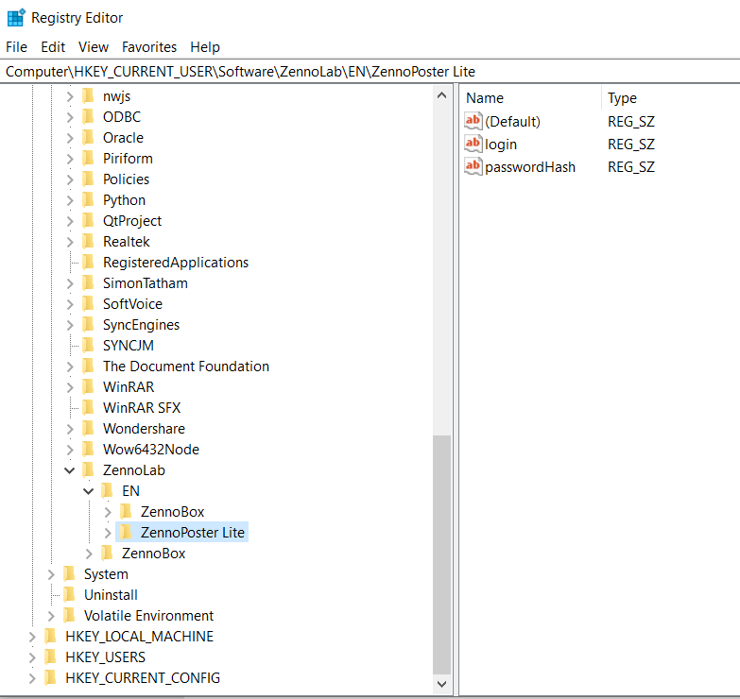Click the folder icon of ZennoPoster Lite
Image resolution: width=740 pixels, height=699 pixels.
pos(126,532)
